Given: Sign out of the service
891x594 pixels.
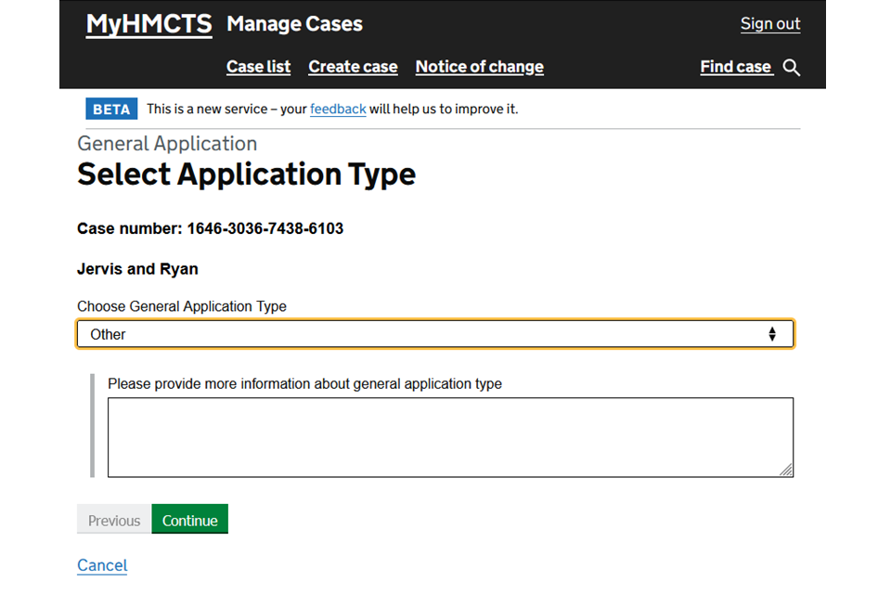Looking at the screenshot, I should (769, 24).
